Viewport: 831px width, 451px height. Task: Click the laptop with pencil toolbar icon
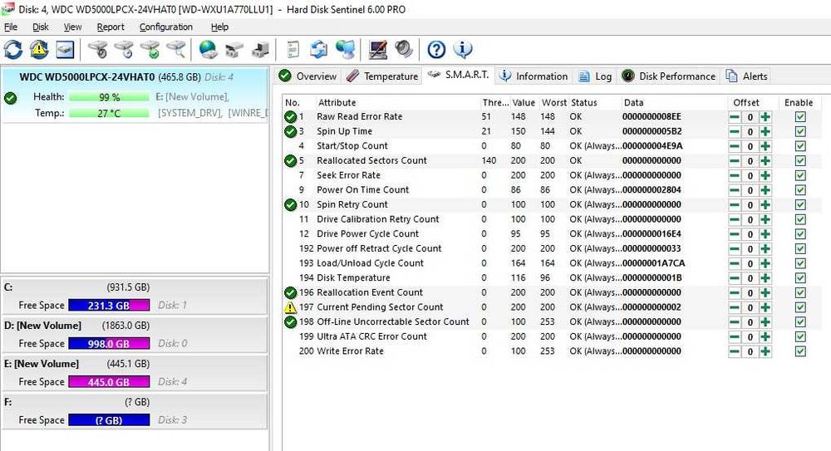pos(378,50)
